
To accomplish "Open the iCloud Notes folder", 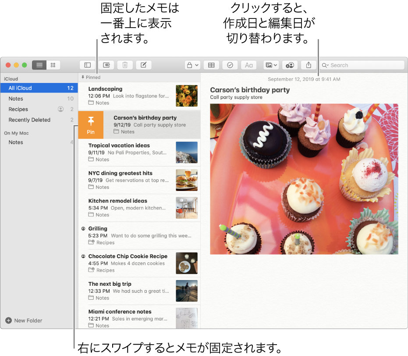I will [39, 98].
